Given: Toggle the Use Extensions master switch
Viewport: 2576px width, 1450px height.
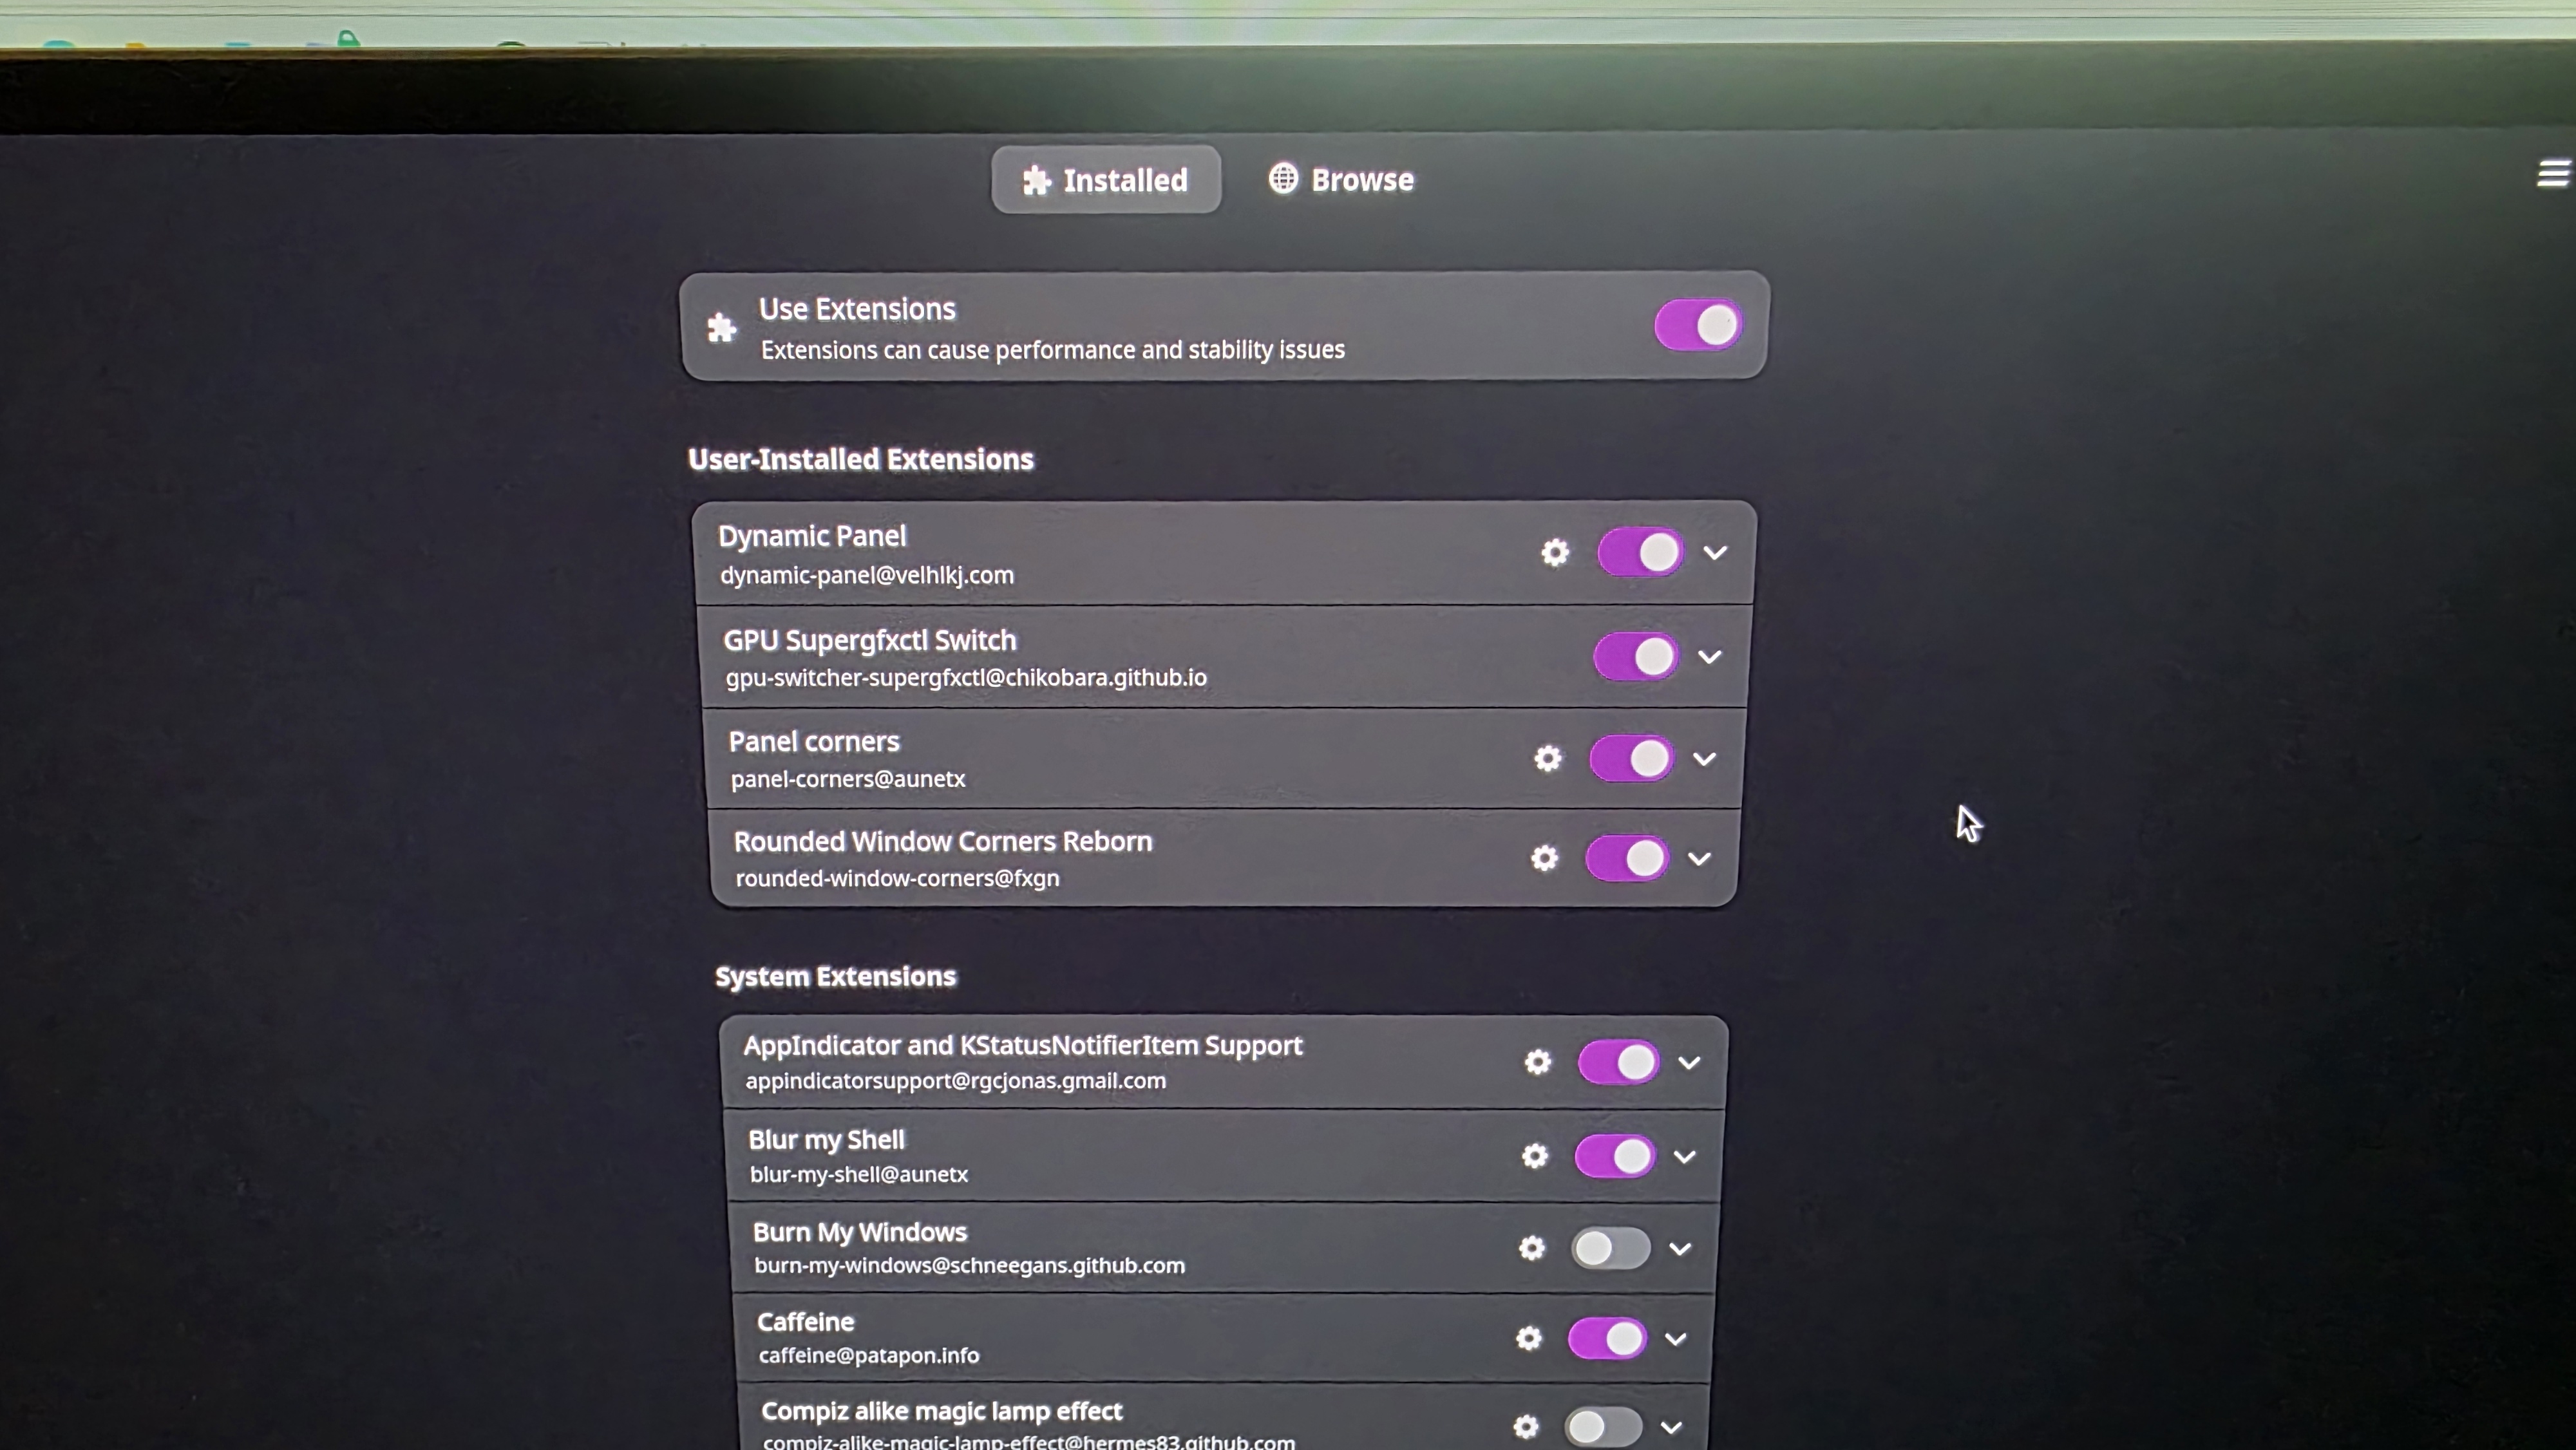Looking at the screenshot, I should (x=1698, y=325).
